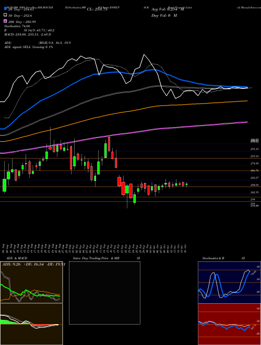This screenshot has width=261, height=345.
Task: Click the website watermark link top right
Action: (248, 7)
